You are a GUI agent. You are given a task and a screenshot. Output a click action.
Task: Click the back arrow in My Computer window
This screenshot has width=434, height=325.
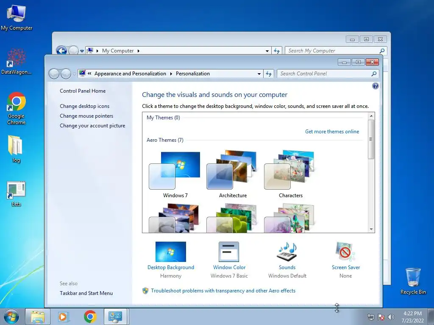[61, 51]
